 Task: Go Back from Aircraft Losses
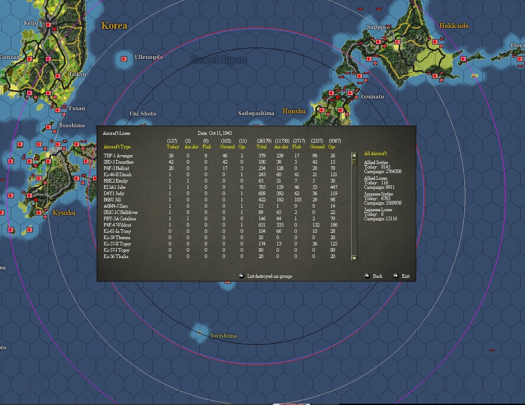coord(377,276)
